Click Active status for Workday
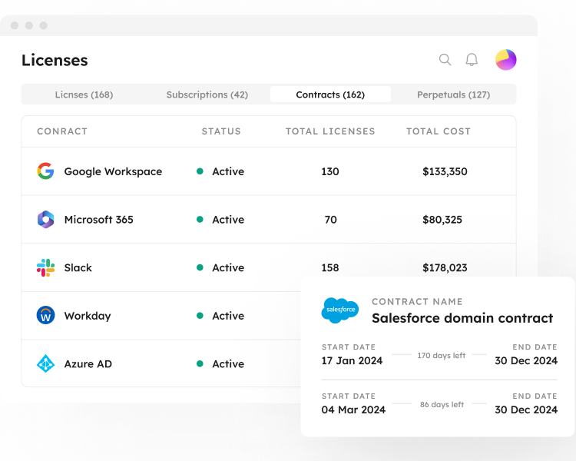 click(x=228, y=316)
